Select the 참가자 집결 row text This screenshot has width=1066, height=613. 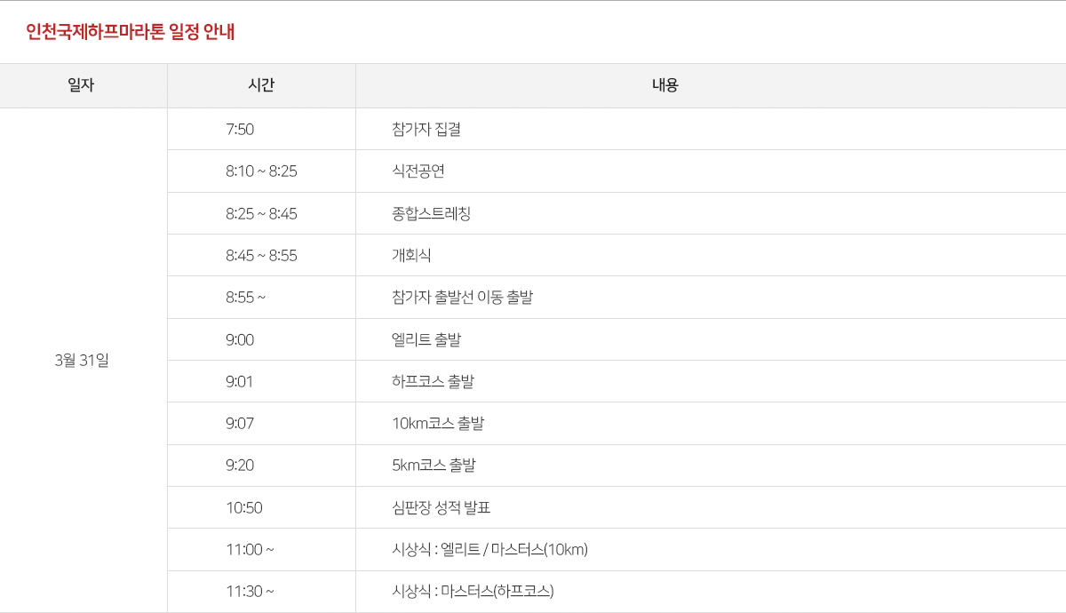pyautogui.click(x=426, y=129)
